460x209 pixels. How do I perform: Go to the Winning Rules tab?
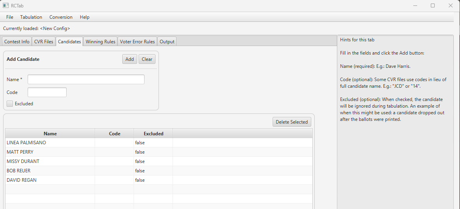pos(100,42)
